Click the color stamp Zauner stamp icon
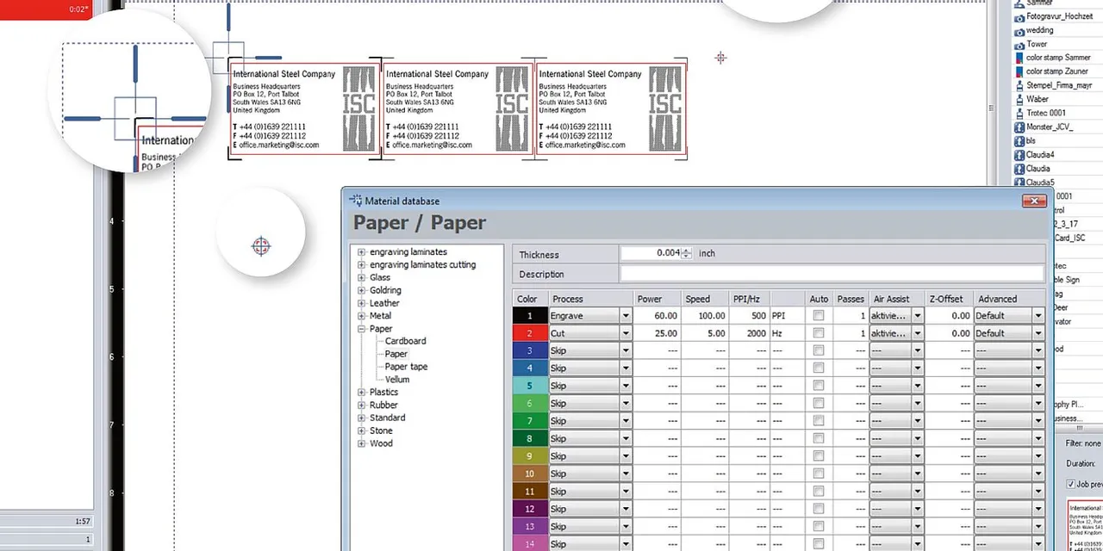The height and width of the screenshot is (551, 1103). click(x=1020, y=71)
